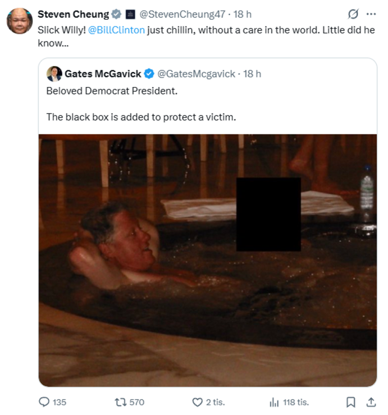Click the @GatesMcgavick handle
The width and height of the screenshot is (388, 415).
pos(196,74)
